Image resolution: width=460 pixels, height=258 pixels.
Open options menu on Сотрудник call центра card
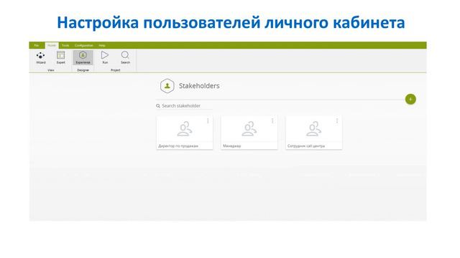[x=337, y=121]
